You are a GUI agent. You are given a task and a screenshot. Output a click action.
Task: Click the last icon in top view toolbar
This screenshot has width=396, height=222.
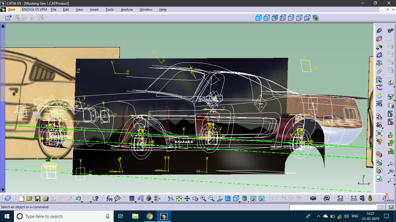coord(316,18)
